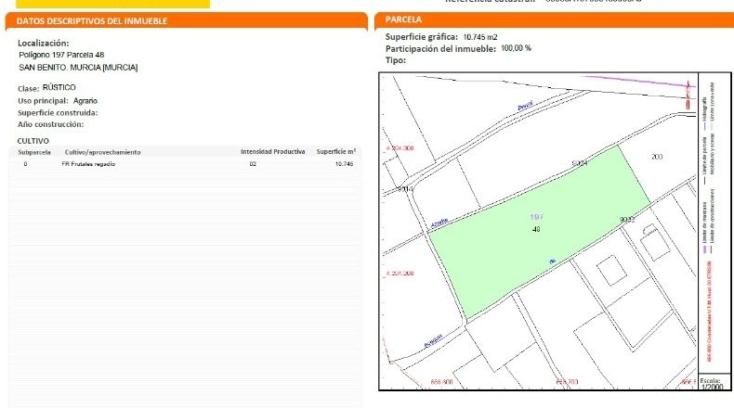The height and width of the screenshot is (408, 734).
Task: Click the 'Intensidad Productiva' column header
Action: point(273,152)
